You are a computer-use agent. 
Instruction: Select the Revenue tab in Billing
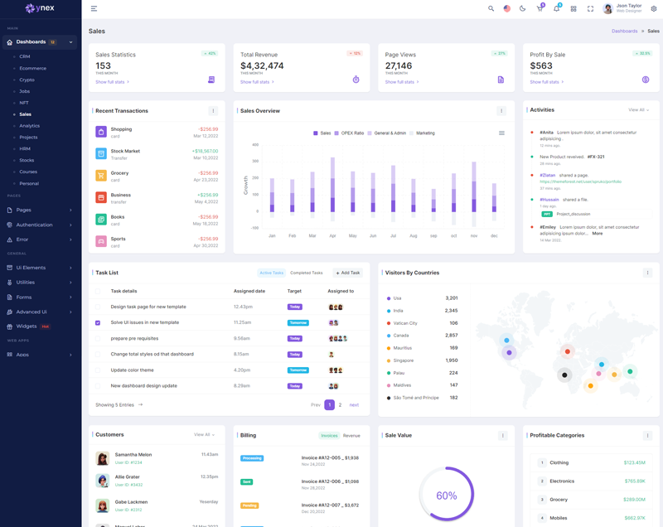(351, 435)
